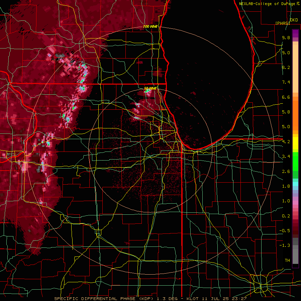Click the KLOT radar site identifier
This screenshot has height=301, width=301.
[193, 299]
